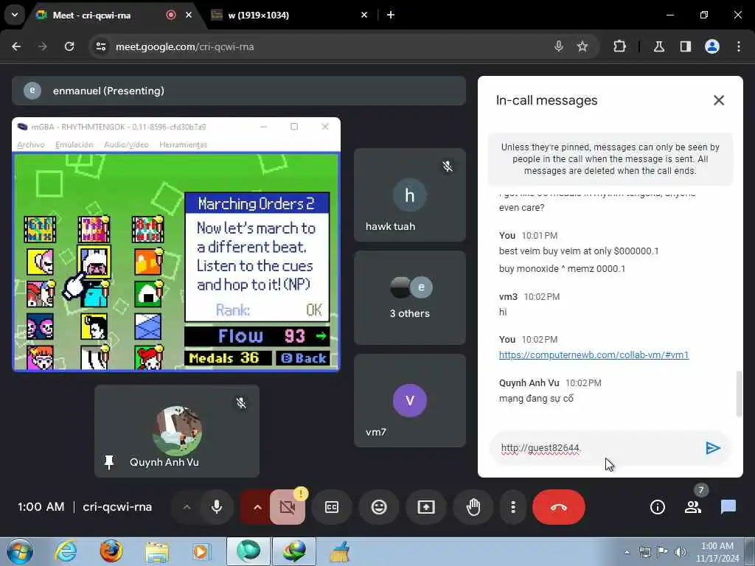This screenshot has width=755, height=566.
Task: Toggle the microphone in the Meet toolbar
Action: 217,507
